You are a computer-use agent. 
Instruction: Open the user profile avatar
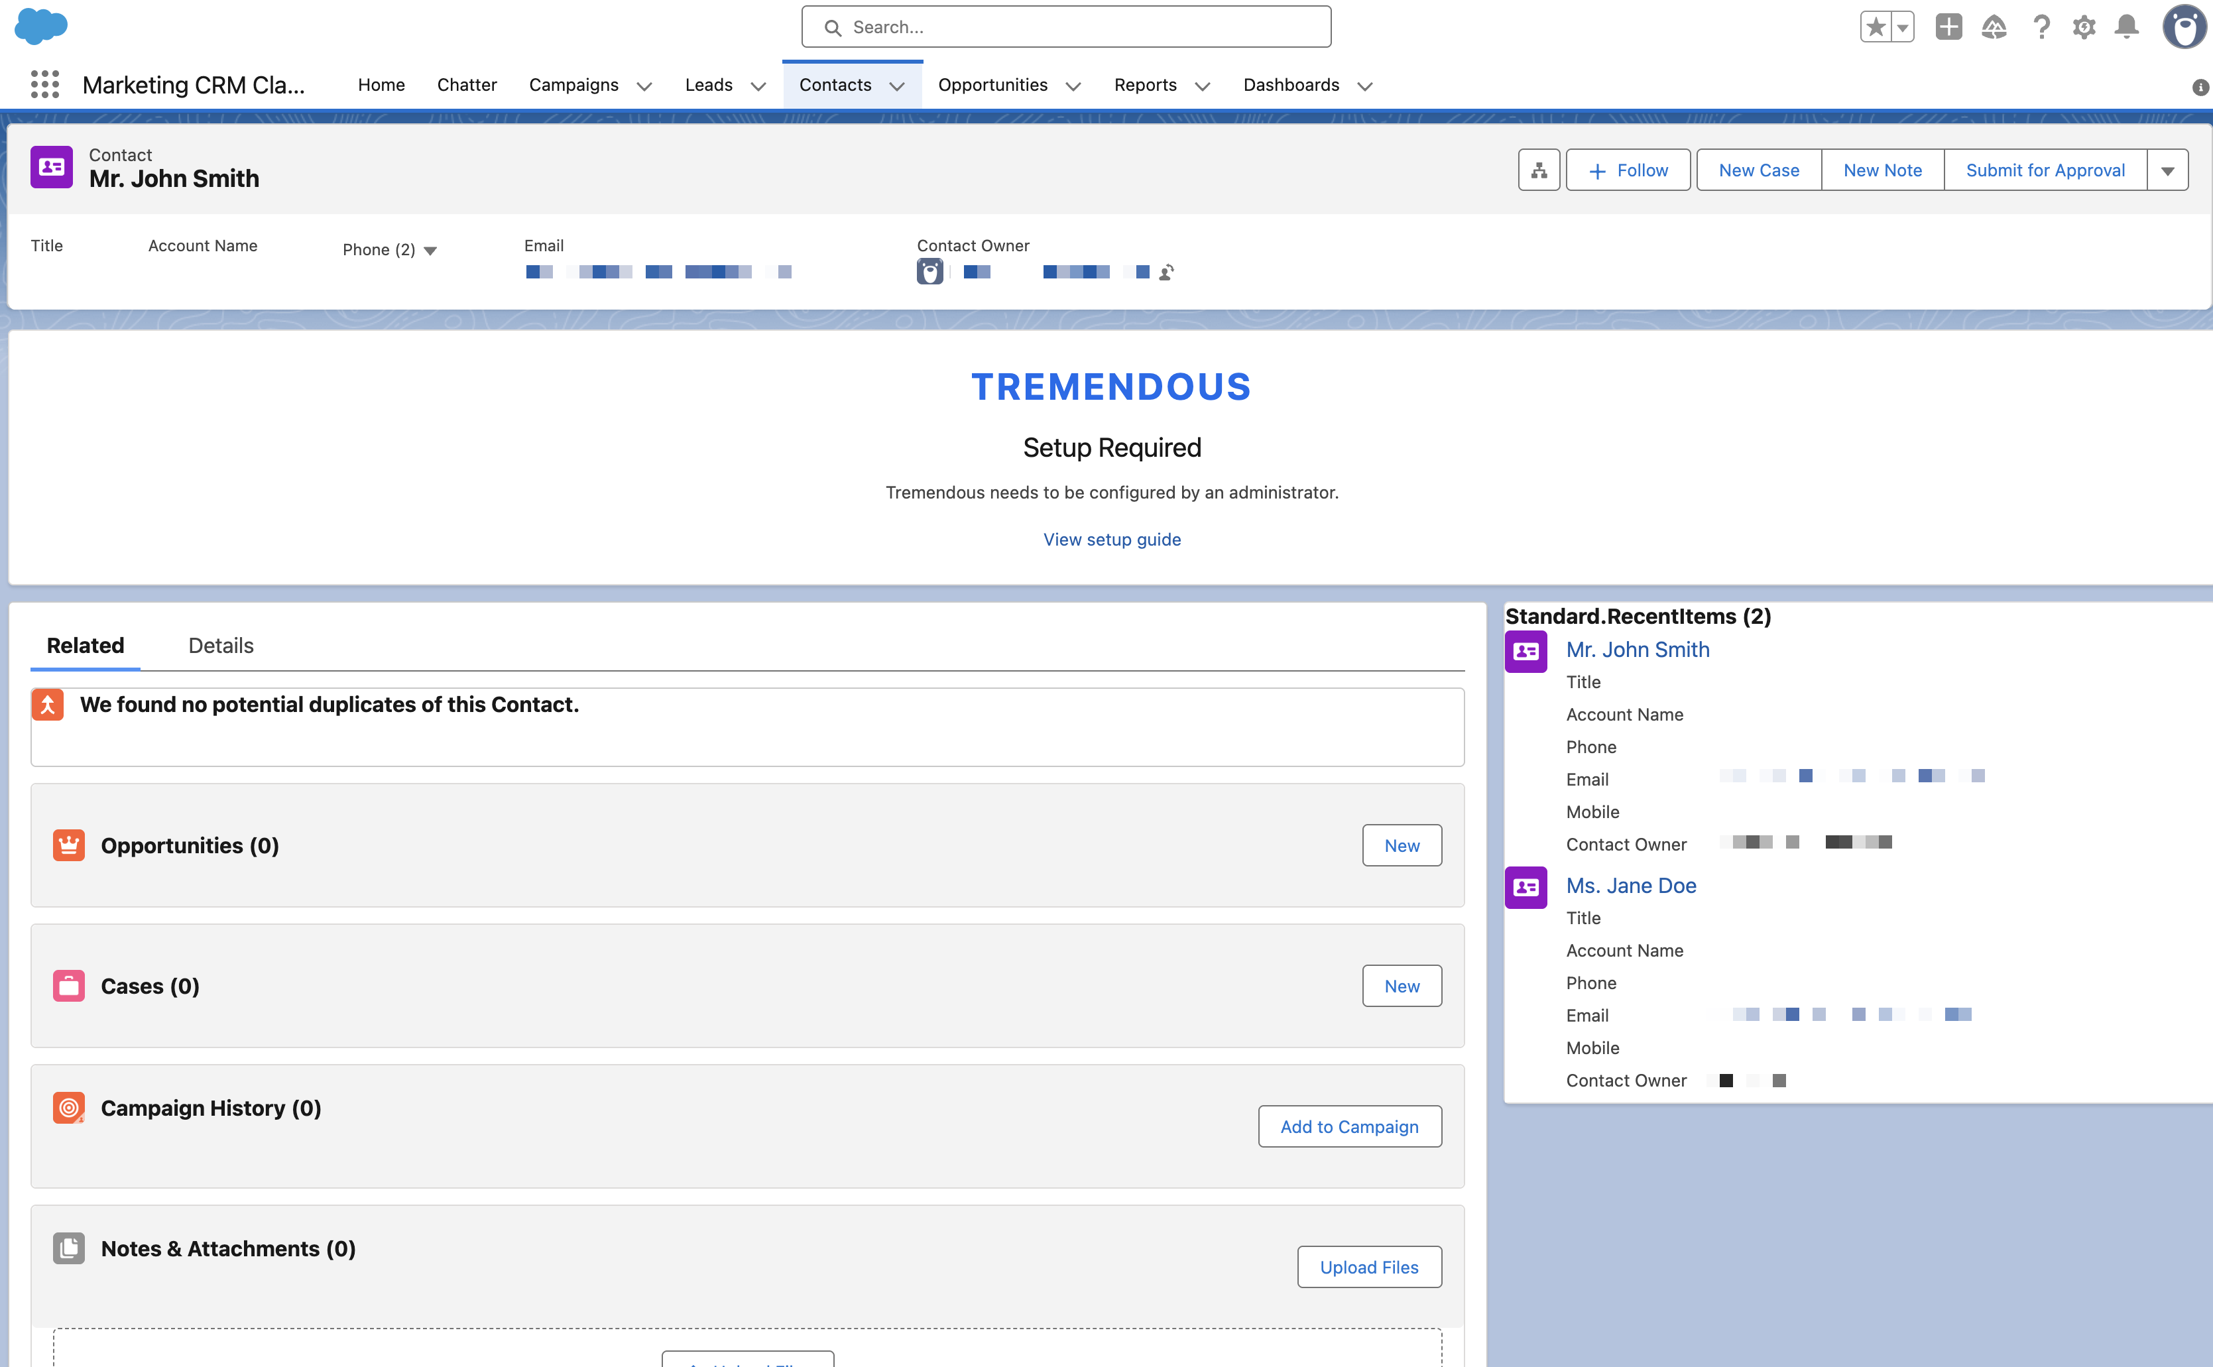tap(2184, 27)
